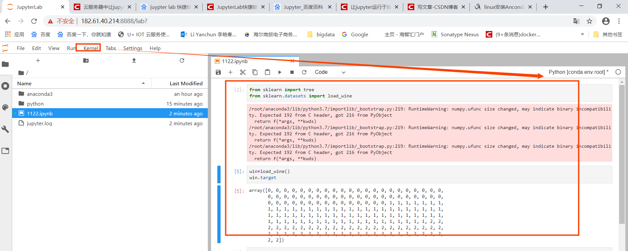Open the commands palette sidebar icon
628x251 pixels.
[x=5, y=108]
